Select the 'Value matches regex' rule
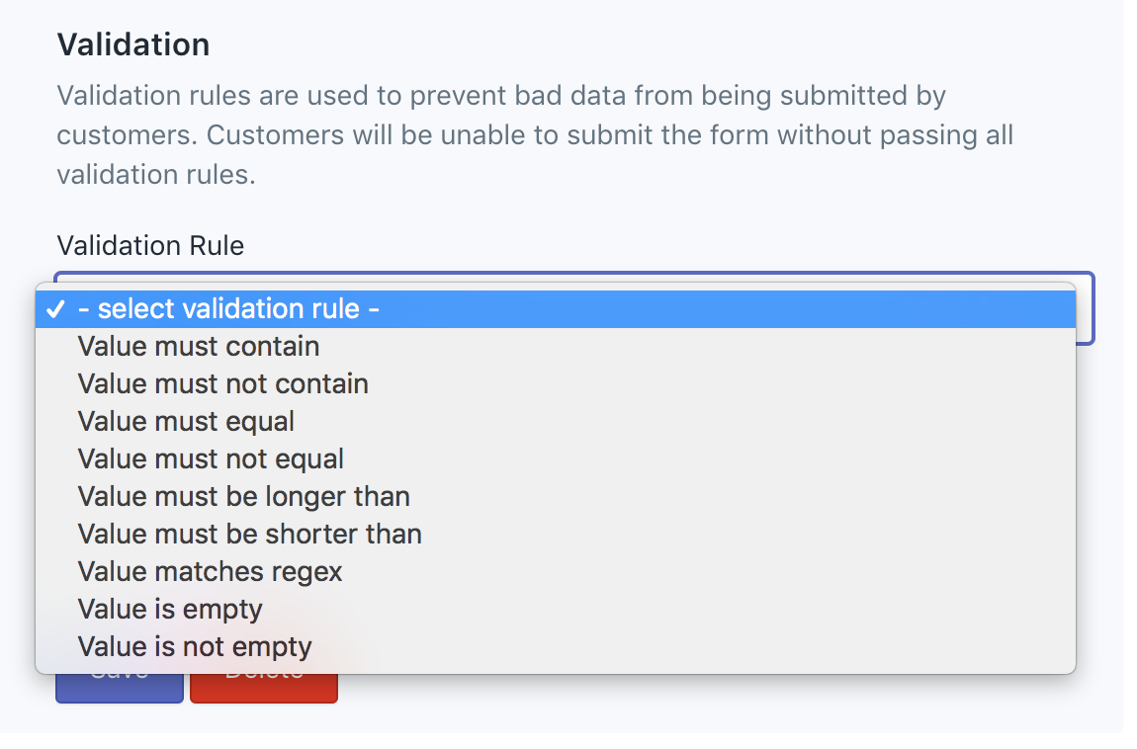Image resolution: width=1137 pixels, height=749 pixels. click(x=210, y=571)
